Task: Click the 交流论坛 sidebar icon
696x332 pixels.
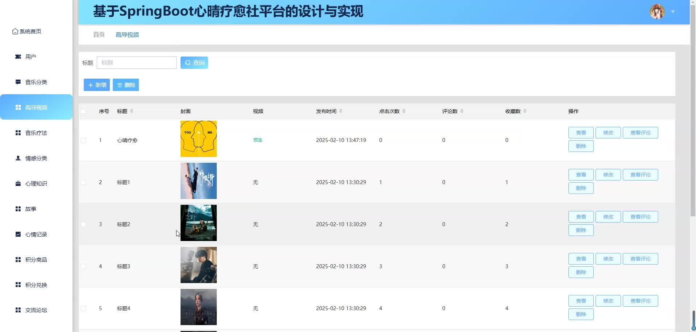Action: [x=18, y=310]
